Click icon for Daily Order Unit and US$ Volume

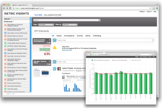pyautogui.click(x=5, y=33)
